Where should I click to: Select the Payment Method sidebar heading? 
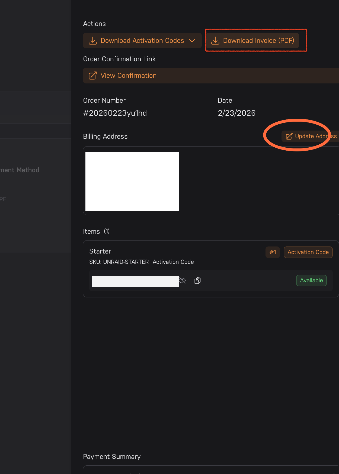[x=20, y=170]
